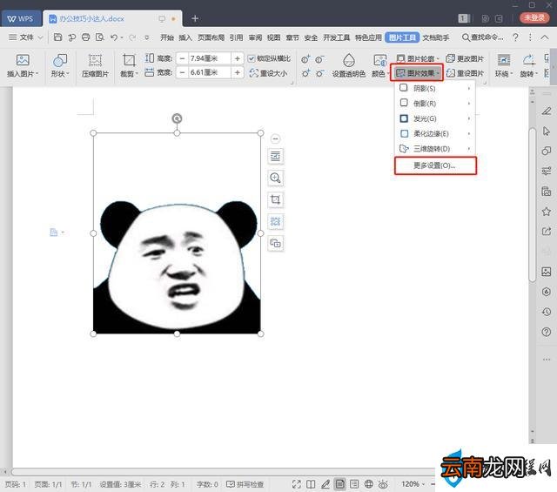The width and height of the screenshot is (557, 492).
Task: Click the Redo arrow icon
Action: [132, 37]
